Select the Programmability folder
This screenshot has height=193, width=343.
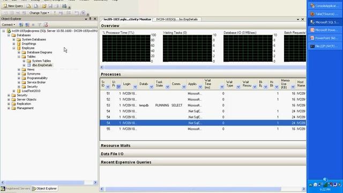click(37, 78)
